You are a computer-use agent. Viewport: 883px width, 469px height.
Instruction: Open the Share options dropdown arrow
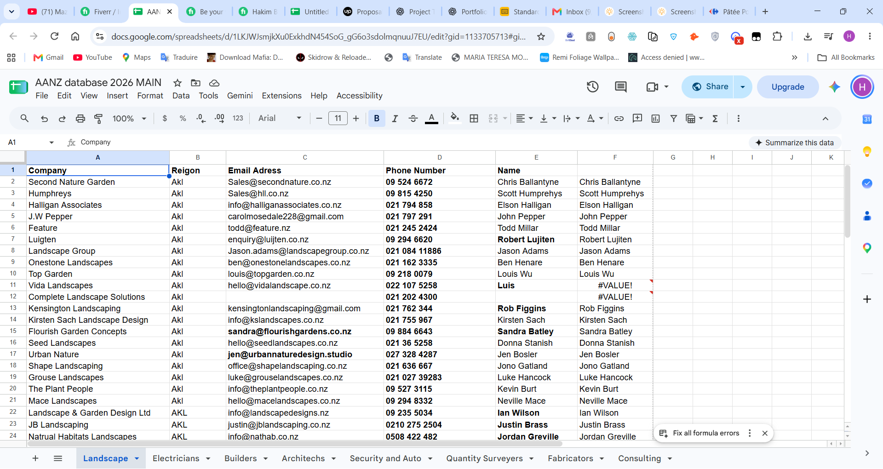[742, 87]
